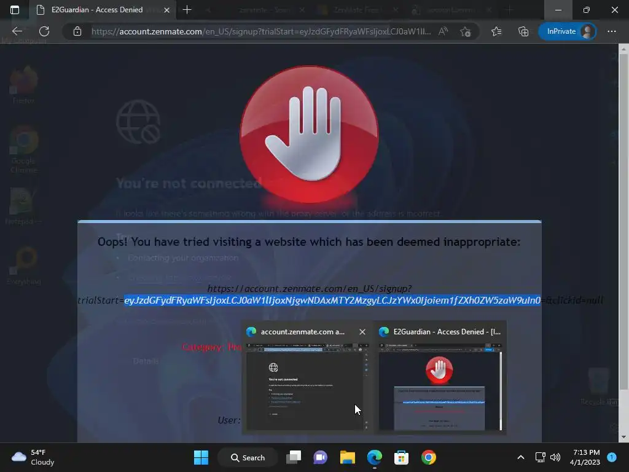Click the notification badge icon

(x=612, y=457)
